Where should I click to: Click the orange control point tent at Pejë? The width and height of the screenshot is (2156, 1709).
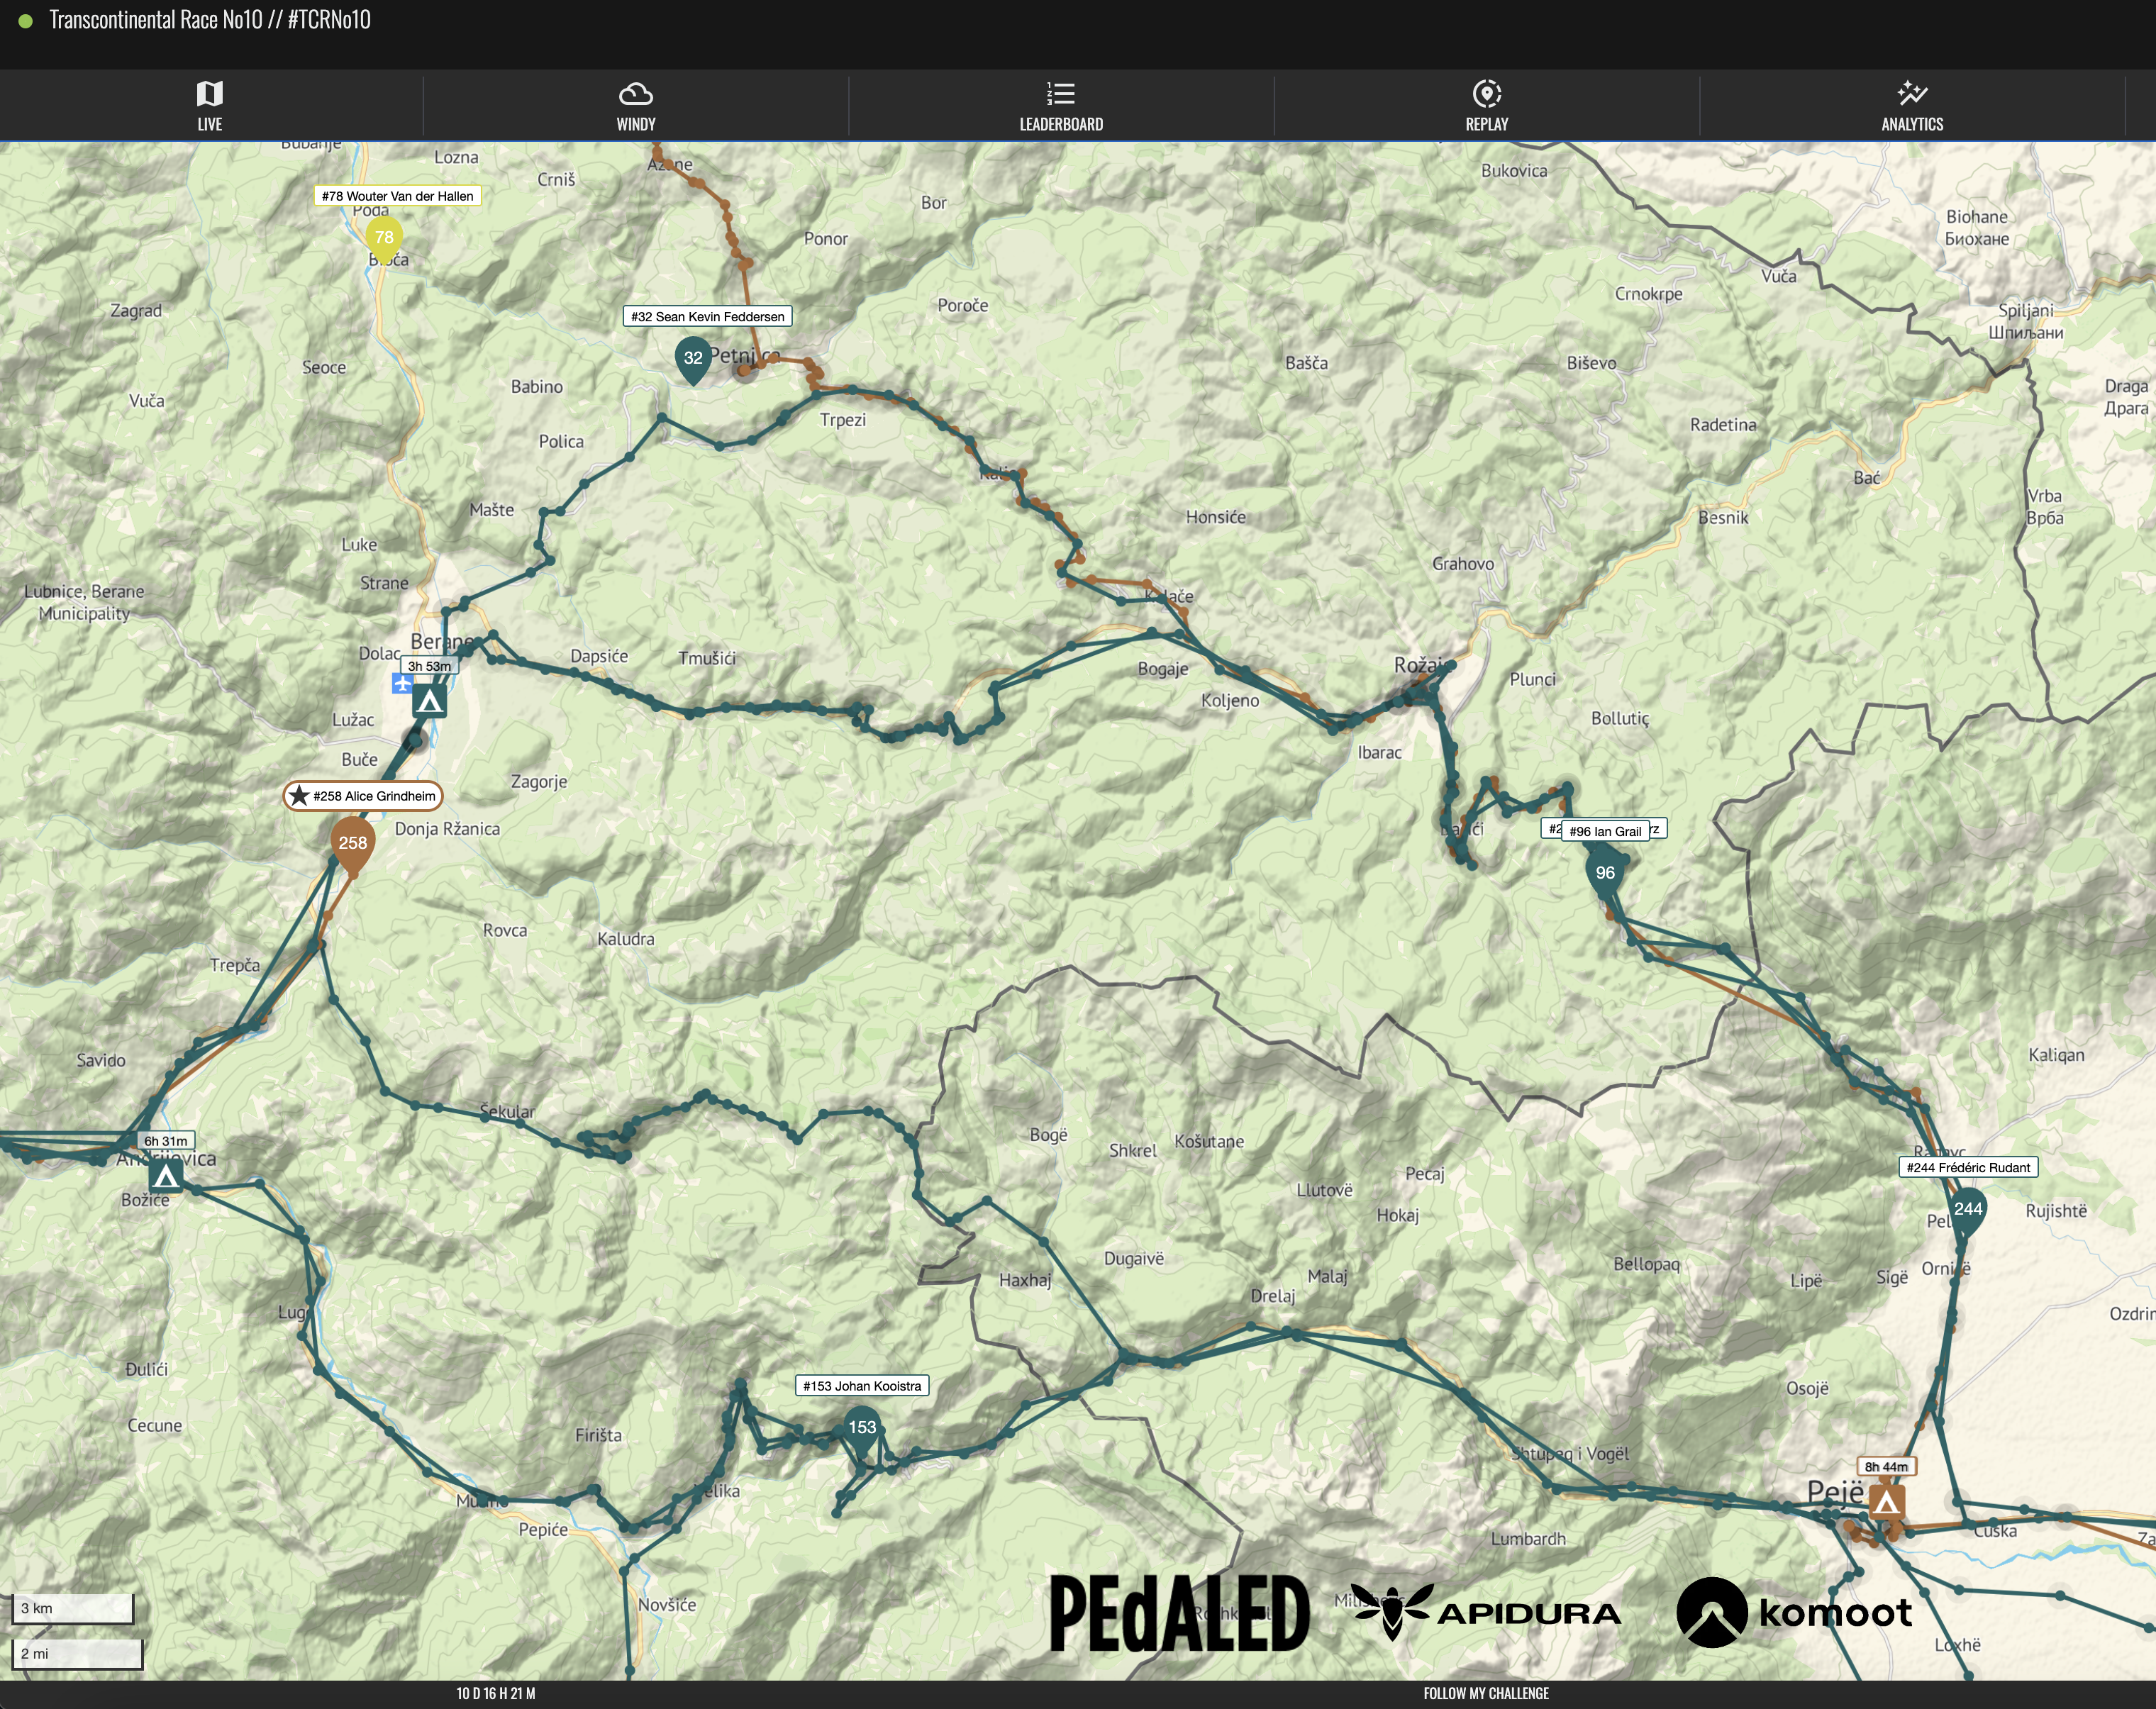(x=1886, y=1502)
